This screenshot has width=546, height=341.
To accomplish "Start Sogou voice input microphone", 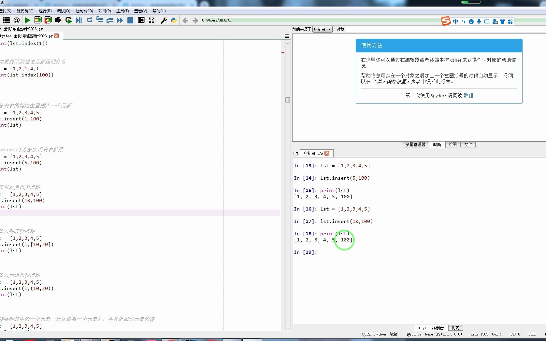I will (x=479, y=21).
